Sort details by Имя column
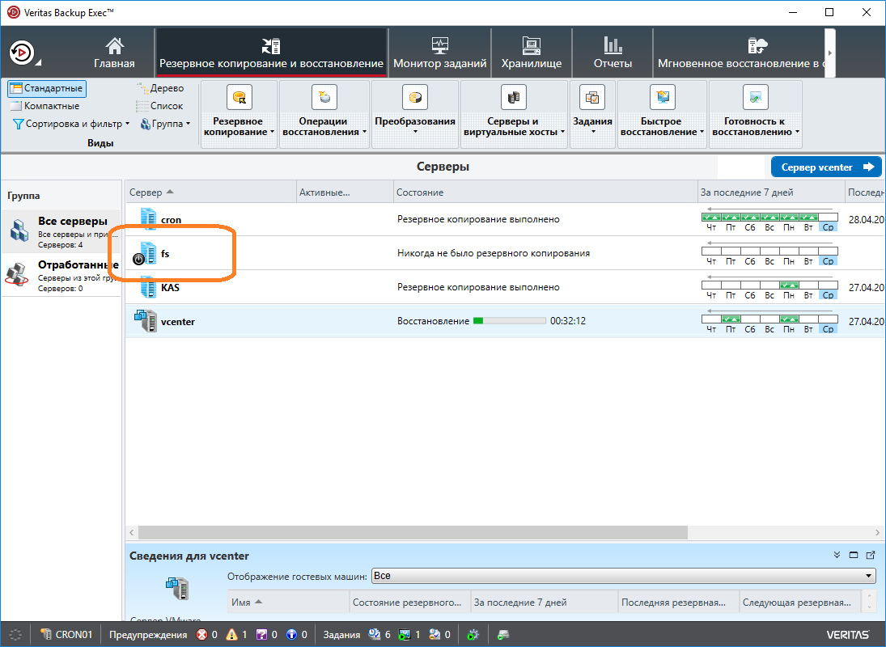Image resolution: width=886 pixels, height=647 pixels. [288, 603]
